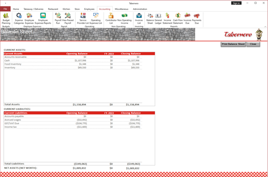The width and height of the screenshot is (268, 177).
Task: Select the Accounting tab
Action: click(x=105, y=9)
